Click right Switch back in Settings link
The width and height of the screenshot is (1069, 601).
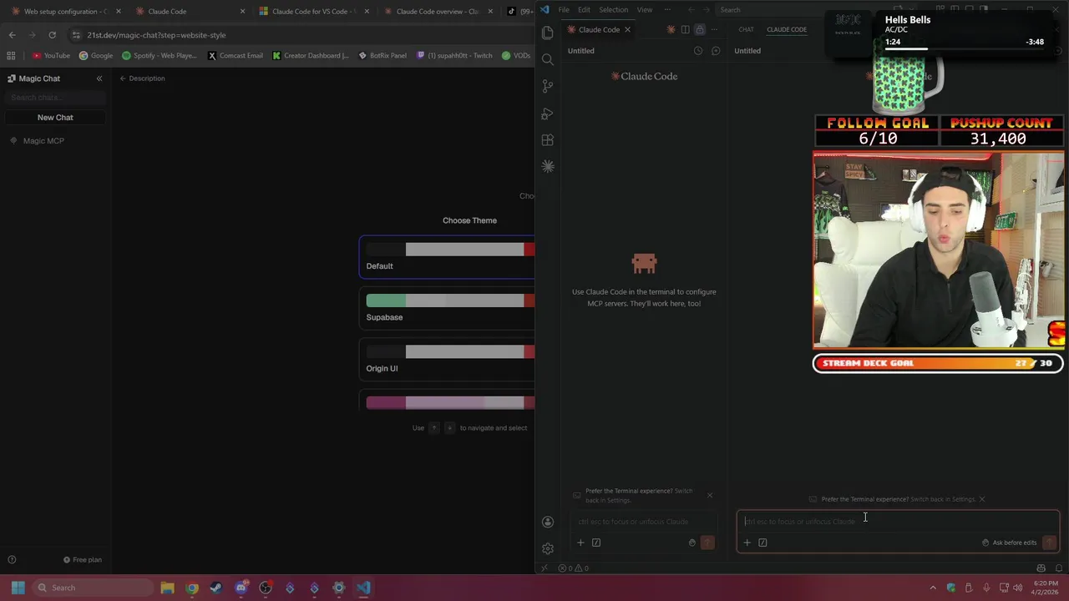pos(943,499)
